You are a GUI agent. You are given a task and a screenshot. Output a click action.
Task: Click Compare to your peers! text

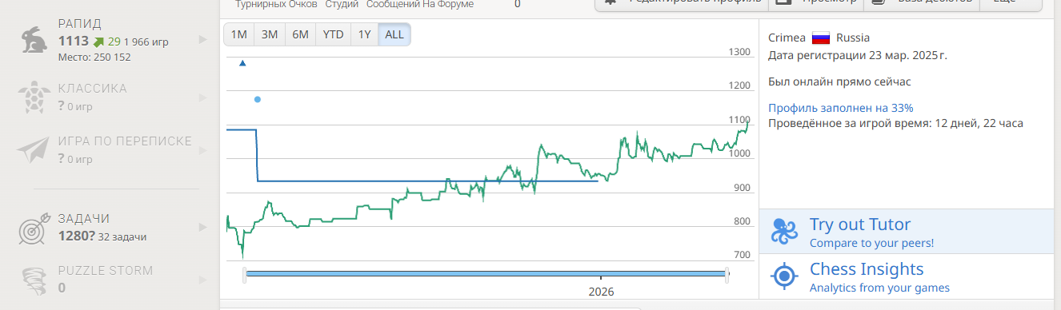(x=871, y=243)
